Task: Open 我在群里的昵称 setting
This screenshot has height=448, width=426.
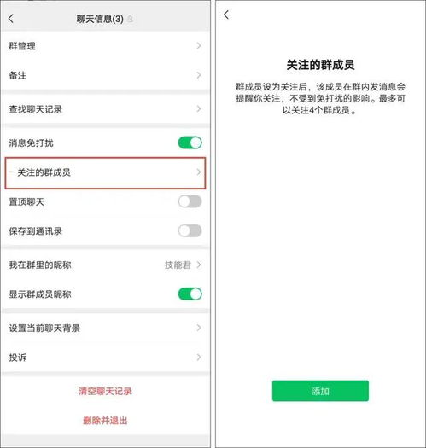Action: click(x=105, y=265)
